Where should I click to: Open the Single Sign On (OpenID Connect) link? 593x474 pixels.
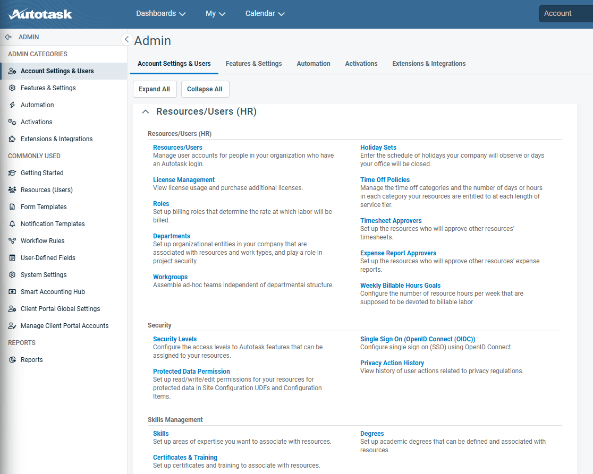(418, 340)
